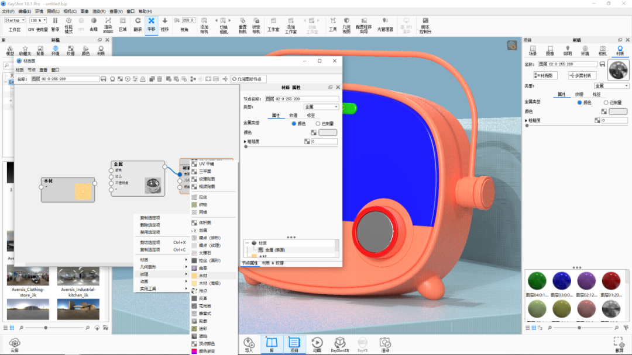Select 已测量 radio in material graph properties
The height and width of the screenshot is (355, 632).
pyautogui.click(x=318, y=124)
